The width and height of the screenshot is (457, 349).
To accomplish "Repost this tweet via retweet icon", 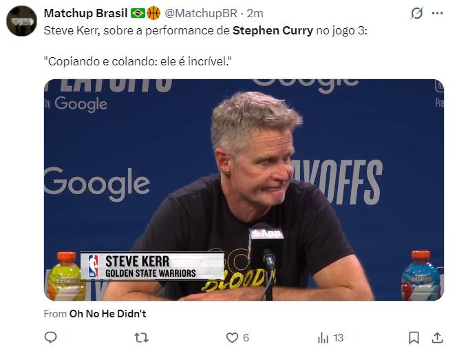I will pos(141,337).
